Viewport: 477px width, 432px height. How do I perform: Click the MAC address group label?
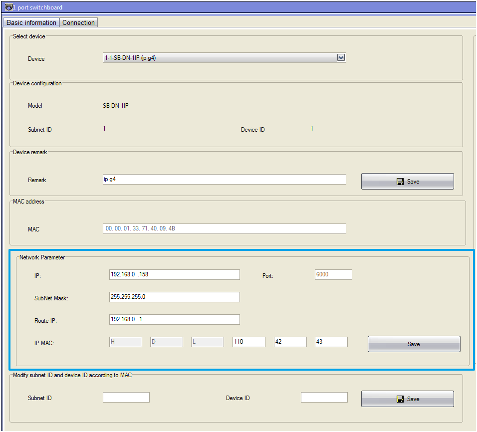(28, 202)
